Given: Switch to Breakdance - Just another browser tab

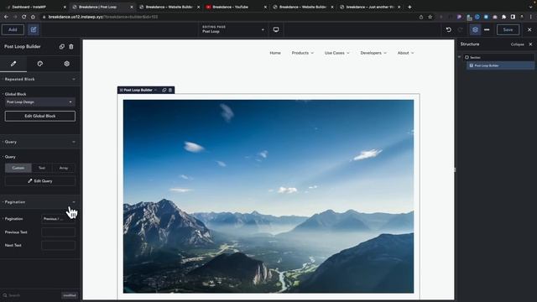Looking at the screenshot, I should click(369, 7).
